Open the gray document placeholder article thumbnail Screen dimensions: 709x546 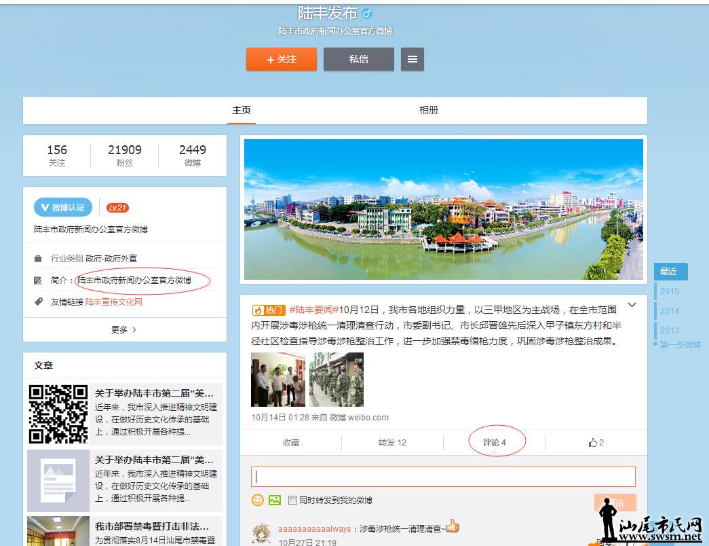coord(58,481)
